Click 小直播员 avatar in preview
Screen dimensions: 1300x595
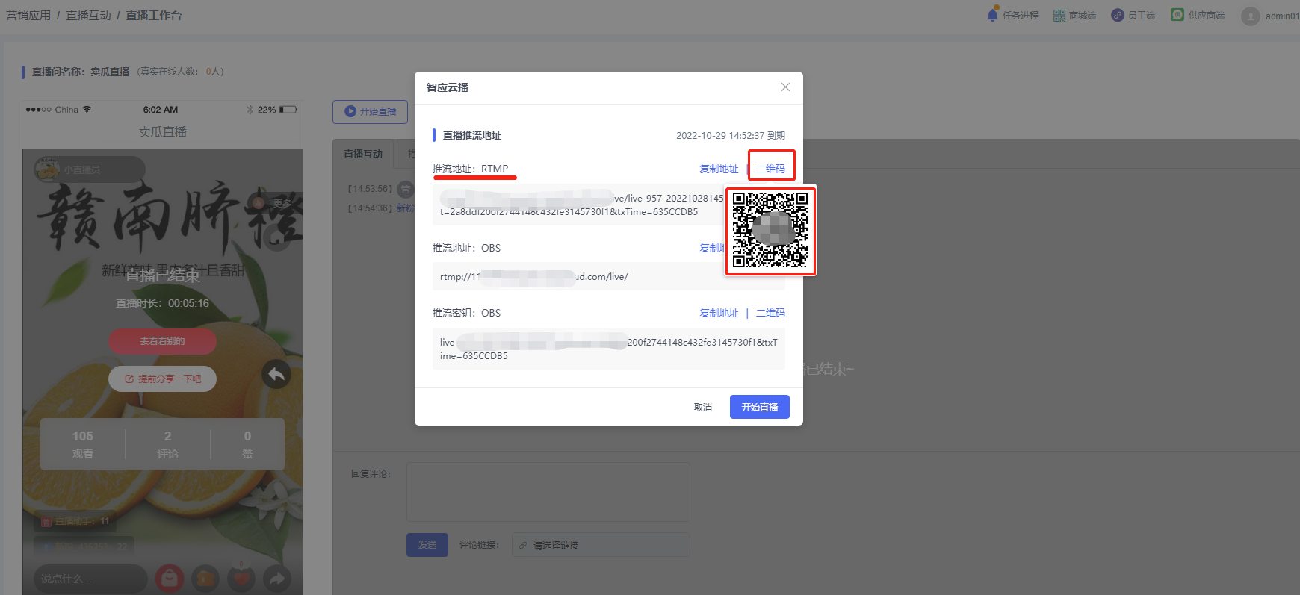(x=47, y=169)
